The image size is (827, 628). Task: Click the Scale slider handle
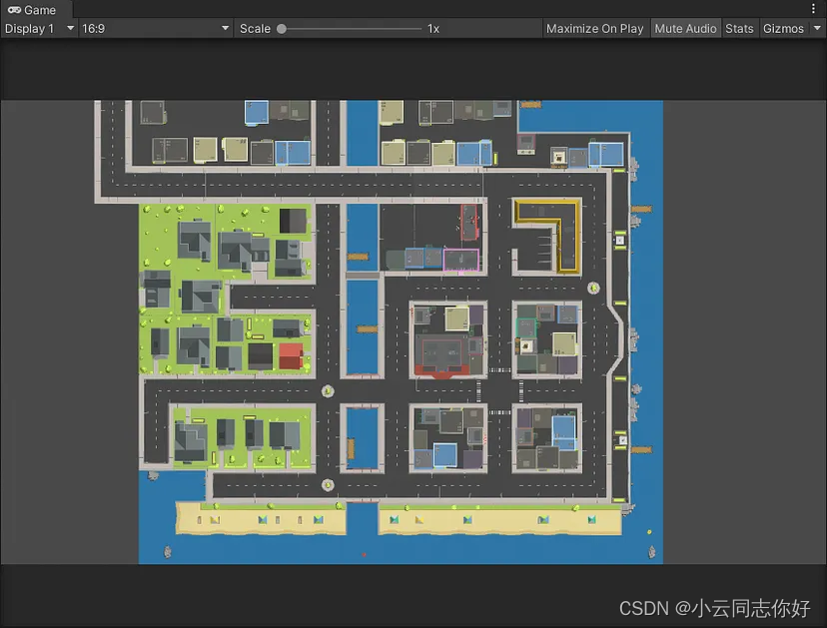pyautogui.click(x=282, y=29)
